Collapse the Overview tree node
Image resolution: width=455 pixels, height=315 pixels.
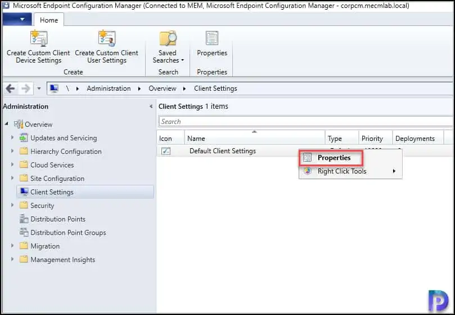click(x=7, y=124)
